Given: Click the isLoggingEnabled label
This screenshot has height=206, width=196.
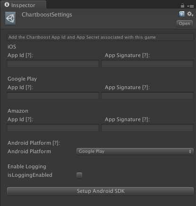Looking at the screenshot, I should [30, 175].
